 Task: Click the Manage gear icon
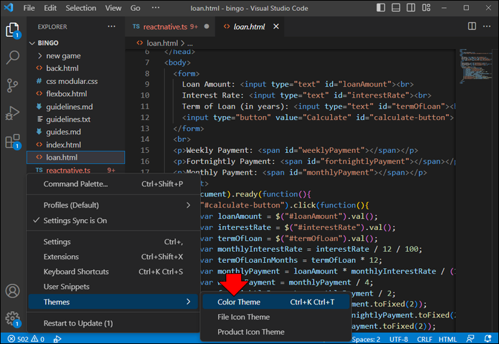coord(13,319)
